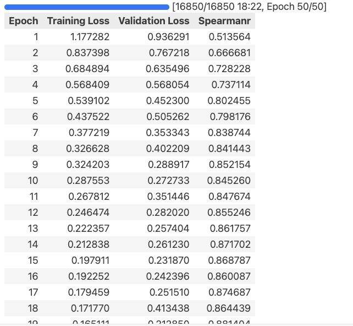Click the blue training progress bar
Screen dimensions: 353x326
pos(87,7)
